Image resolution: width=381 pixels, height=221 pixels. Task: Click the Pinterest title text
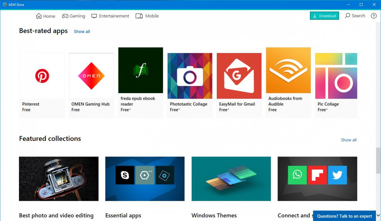[31, 104]
